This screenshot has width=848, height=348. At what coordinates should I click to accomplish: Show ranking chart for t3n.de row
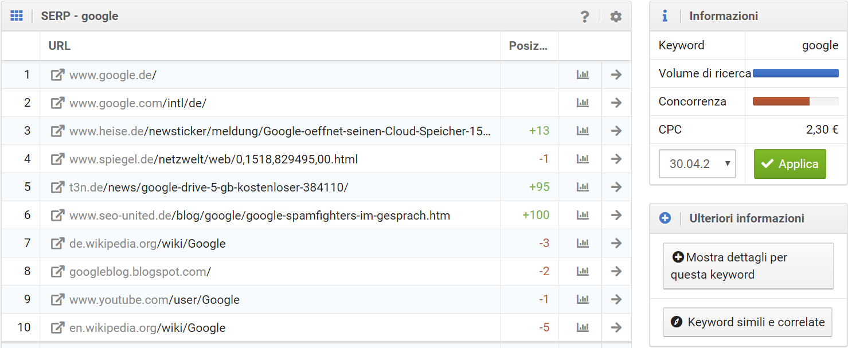click(x=583, y=187)
